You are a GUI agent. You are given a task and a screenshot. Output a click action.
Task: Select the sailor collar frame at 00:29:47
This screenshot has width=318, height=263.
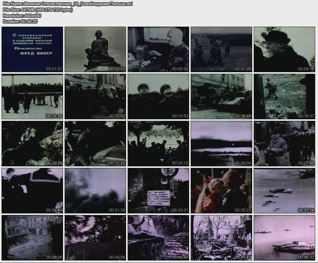32,191
